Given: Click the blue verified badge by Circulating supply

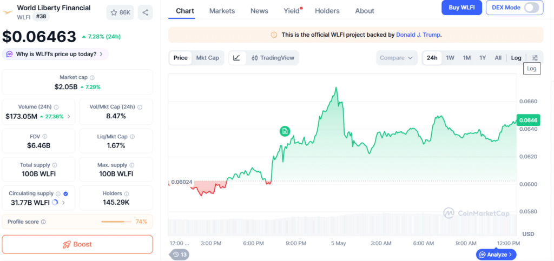Looking at the screenshot, I should pos(65,193).
